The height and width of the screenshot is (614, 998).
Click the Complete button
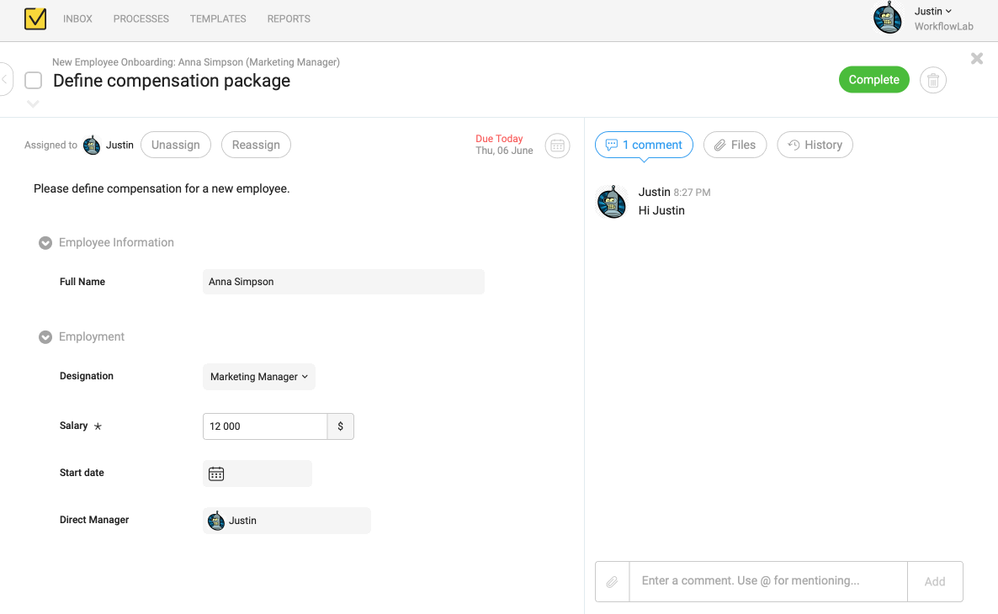[873, 79]
